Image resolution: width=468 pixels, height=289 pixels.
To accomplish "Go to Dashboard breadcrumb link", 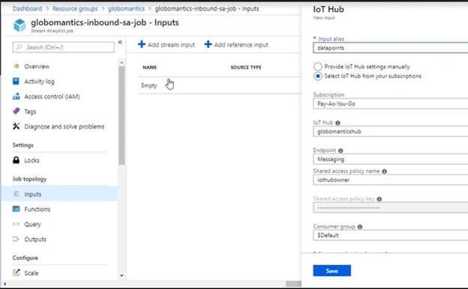I will pos(27,9).
